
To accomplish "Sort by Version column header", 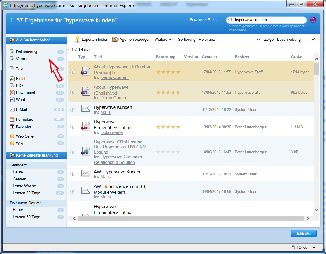I will (x=191, y=57).
